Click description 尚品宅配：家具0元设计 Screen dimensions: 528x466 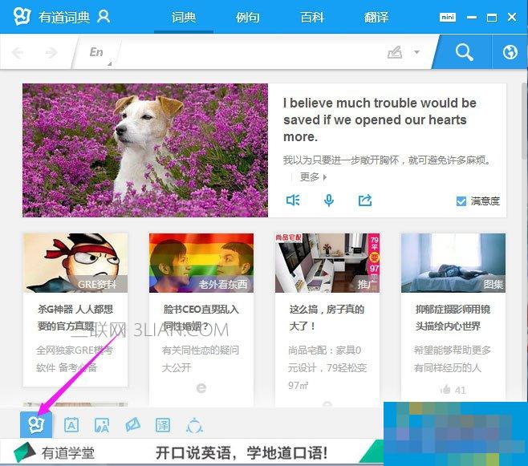pyautogui.click(x=327, y=367)
